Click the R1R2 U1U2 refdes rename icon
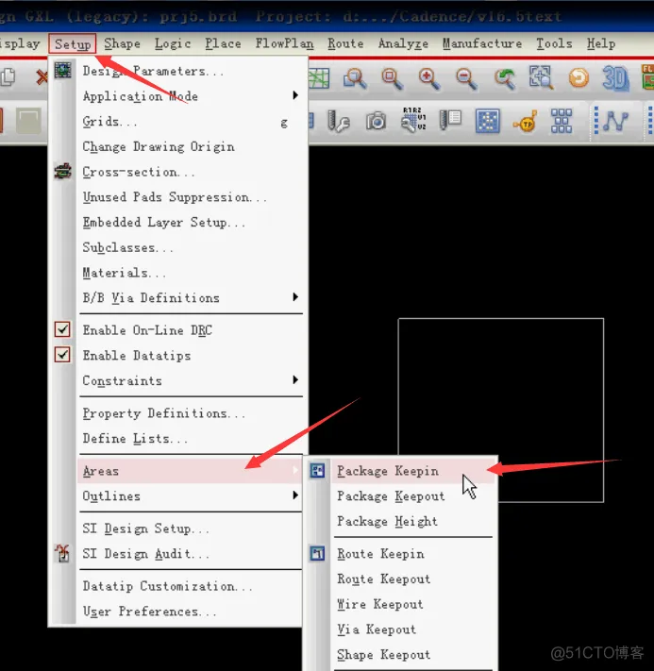The height and width of the screenshot is (671, 654). [x=413, y=120]
